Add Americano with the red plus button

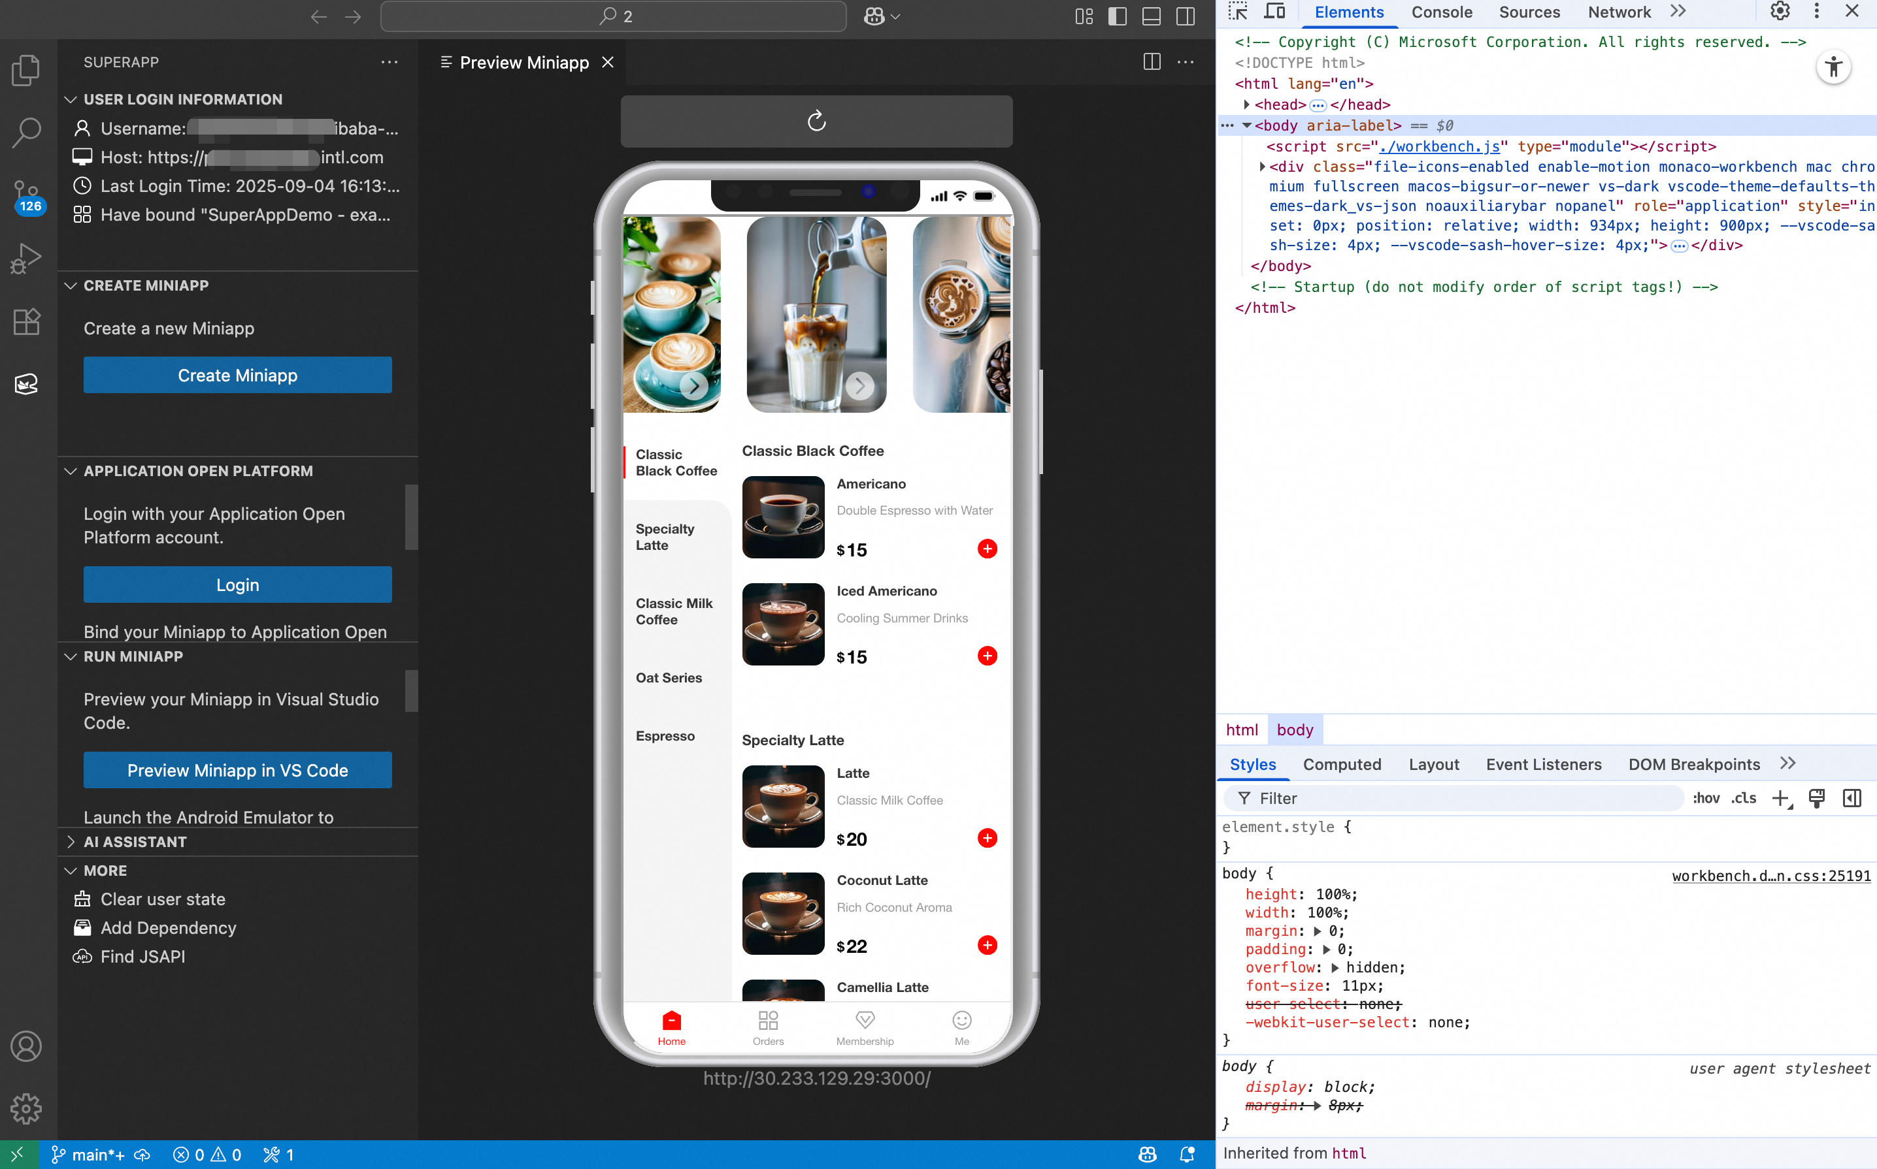988,549
